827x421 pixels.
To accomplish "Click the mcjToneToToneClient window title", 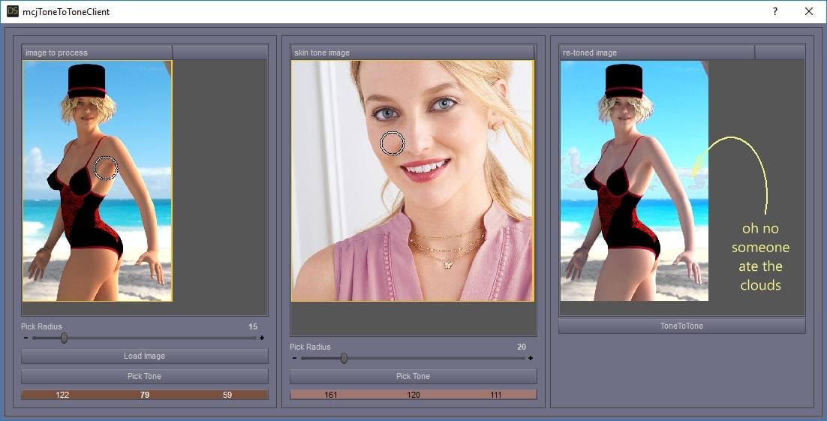I will pos(66,11).
